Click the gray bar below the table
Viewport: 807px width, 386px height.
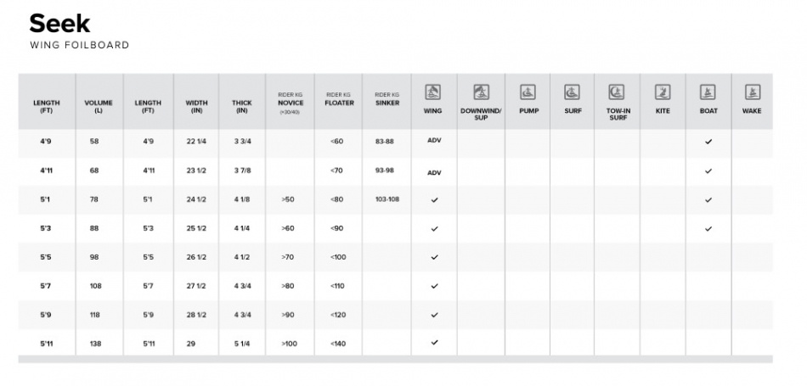395,360
